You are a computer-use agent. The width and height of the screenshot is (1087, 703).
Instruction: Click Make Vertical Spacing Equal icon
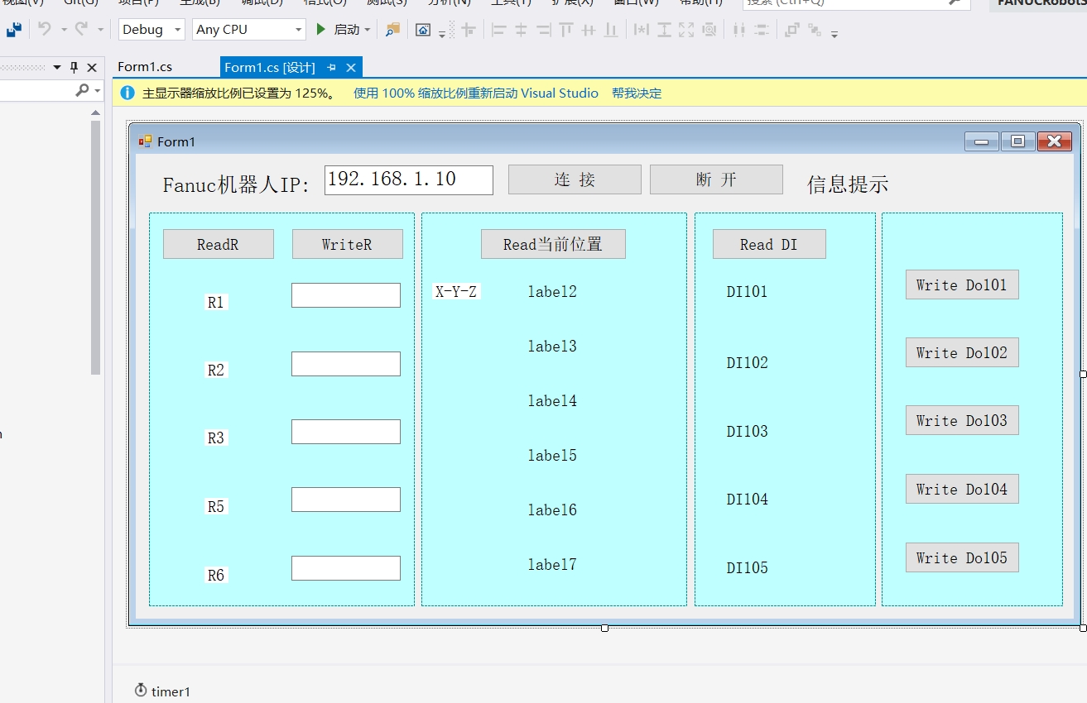[x=762, y=30]
